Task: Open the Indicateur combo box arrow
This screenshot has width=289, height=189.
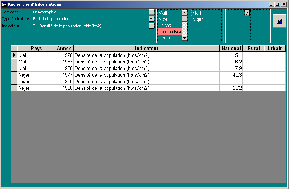Action: (151, 26)
